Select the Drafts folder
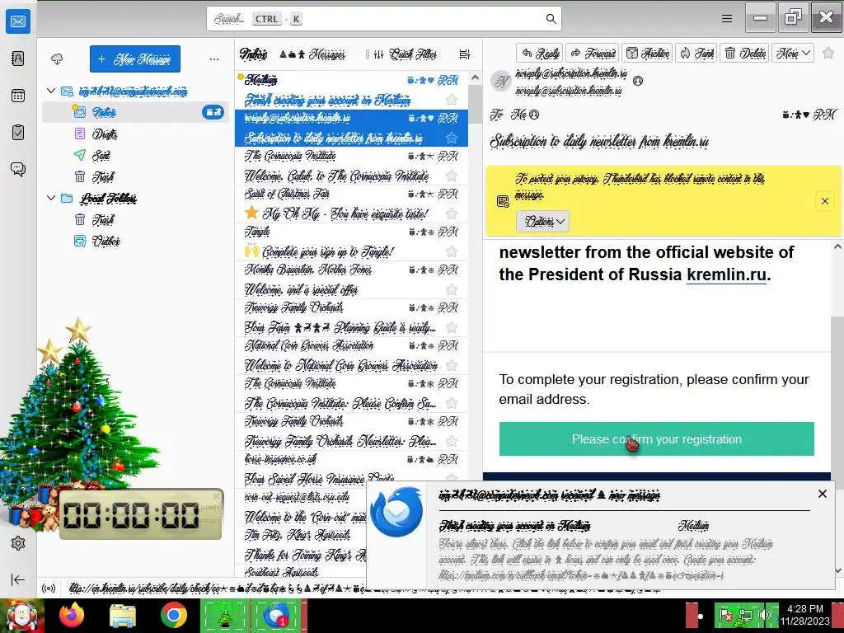The width and height of the screenshot is (844, 633). pyautogui.click(x=136, y=134)
